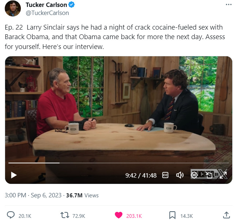Open video settings gear
This screenshot has height=220, width=237.
(195, 175)
